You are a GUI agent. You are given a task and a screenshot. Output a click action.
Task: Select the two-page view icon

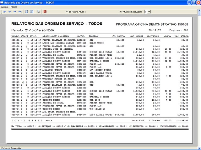[x=32, y=12]
